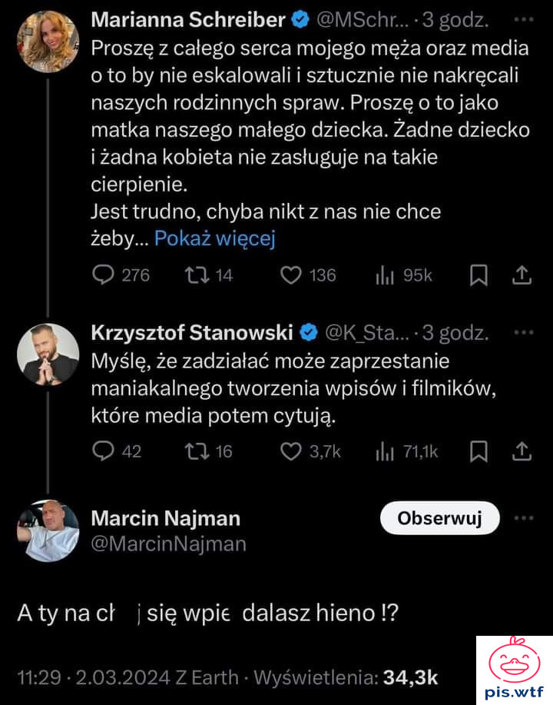
Task: Like Marianna Schreiber's tweet
Action: click(291, 274)
